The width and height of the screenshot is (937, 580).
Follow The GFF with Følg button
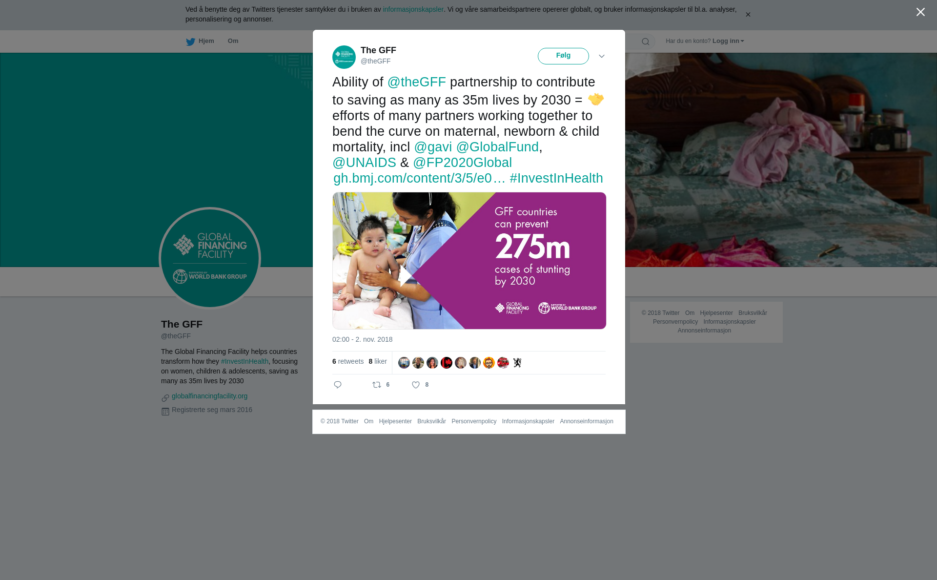point(563,56)
